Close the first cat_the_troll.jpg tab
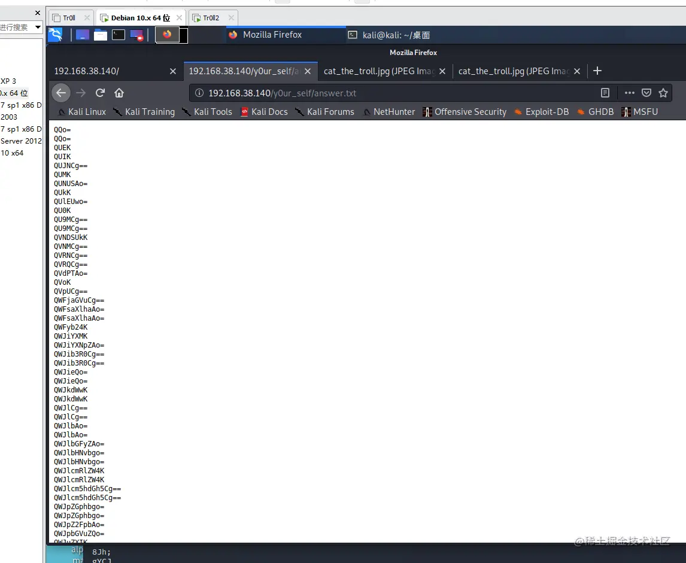Image resolution: width=686 pixels, height=563 pixels. [442, 71]
